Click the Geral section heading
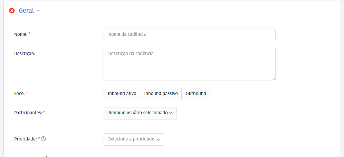The height and width of the screenshot is (157, 344). click(26, 11)
